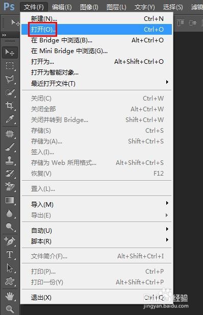The height and width of the screenshot is (315, 203).
Task: Select the Pen tool
Action: point(10,241)
